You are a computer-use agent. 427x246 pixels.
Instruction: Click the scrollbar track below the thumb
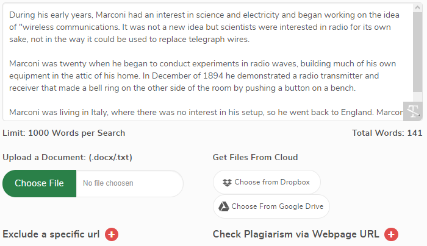(x=417, y=97)
